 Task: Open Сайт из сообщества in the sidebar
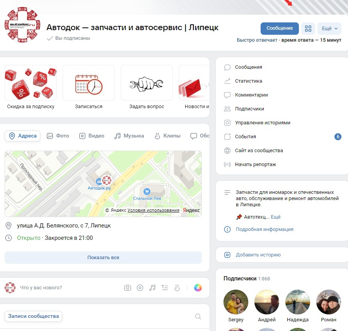(x=282, y=151)
